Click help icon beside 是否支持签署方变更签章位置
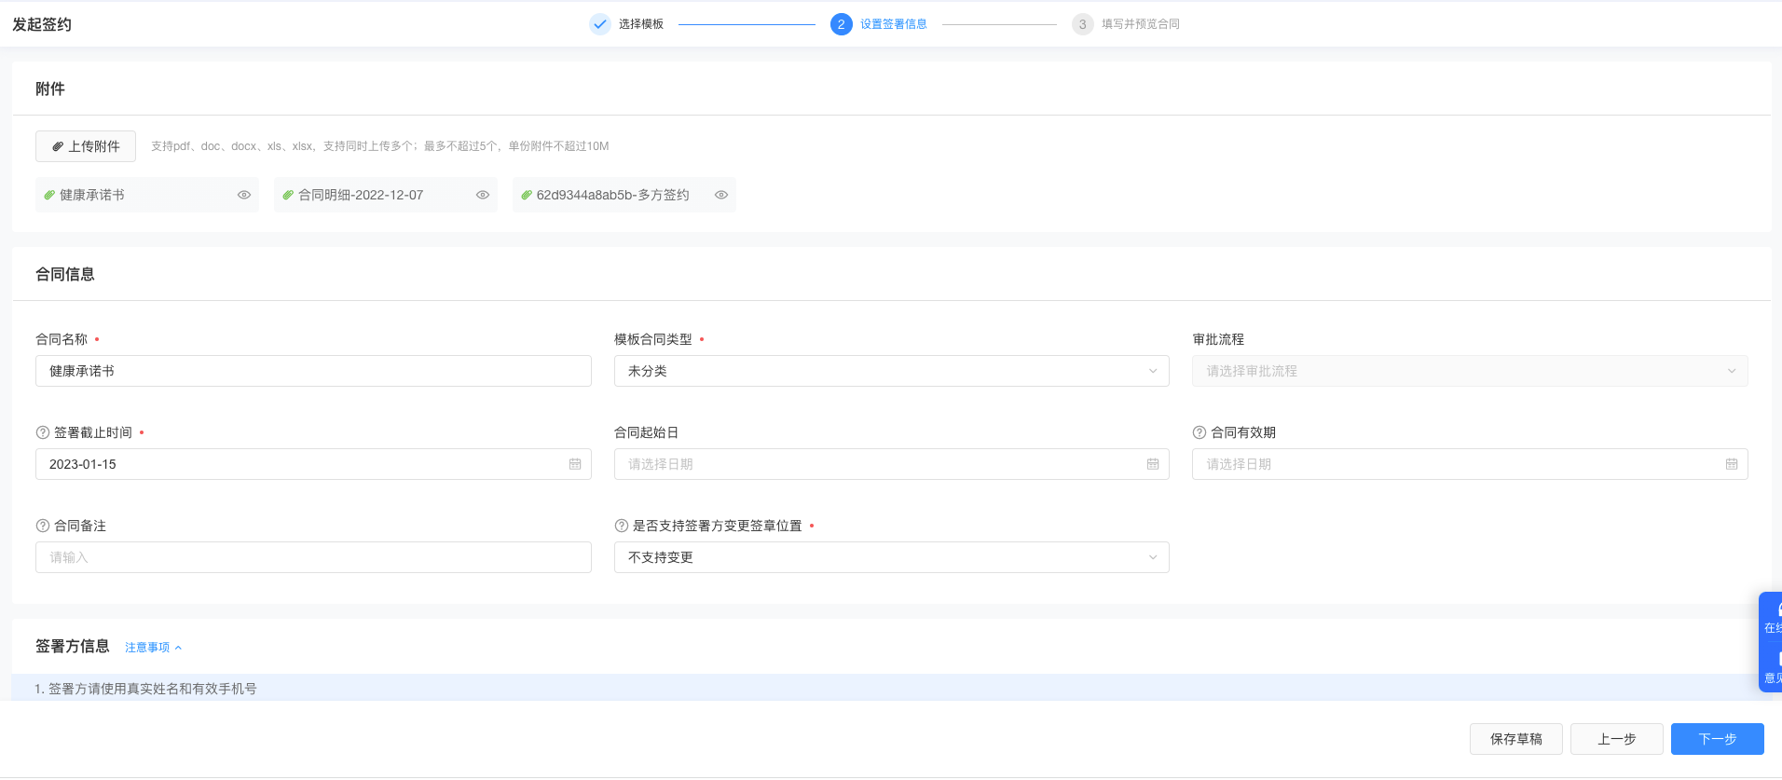Screen dimensions: 1782x780 point(622,526)
